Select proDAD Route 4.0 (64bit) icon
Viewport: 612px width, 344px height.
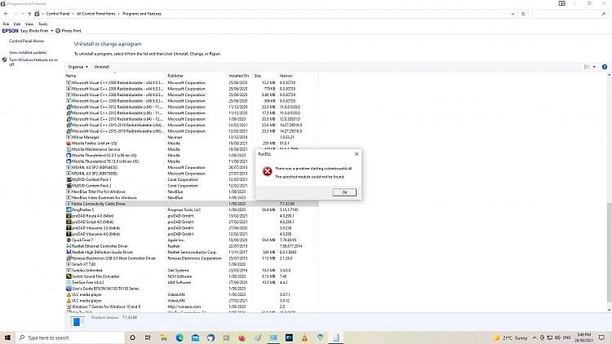(69, 216)
